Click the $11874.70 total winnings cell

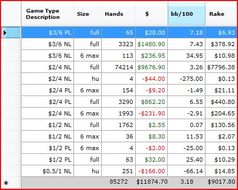click(x=152, y=182)
